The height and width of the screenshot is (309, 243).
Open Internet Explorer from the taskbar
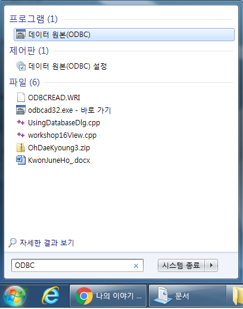pos(51,296)
